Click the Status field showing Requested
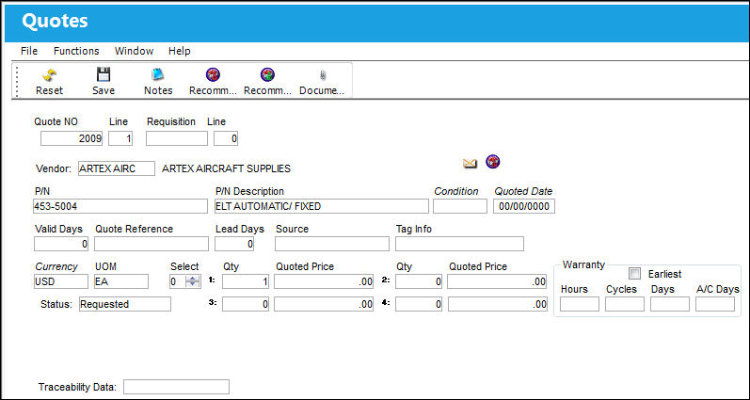 click(125, 304)
